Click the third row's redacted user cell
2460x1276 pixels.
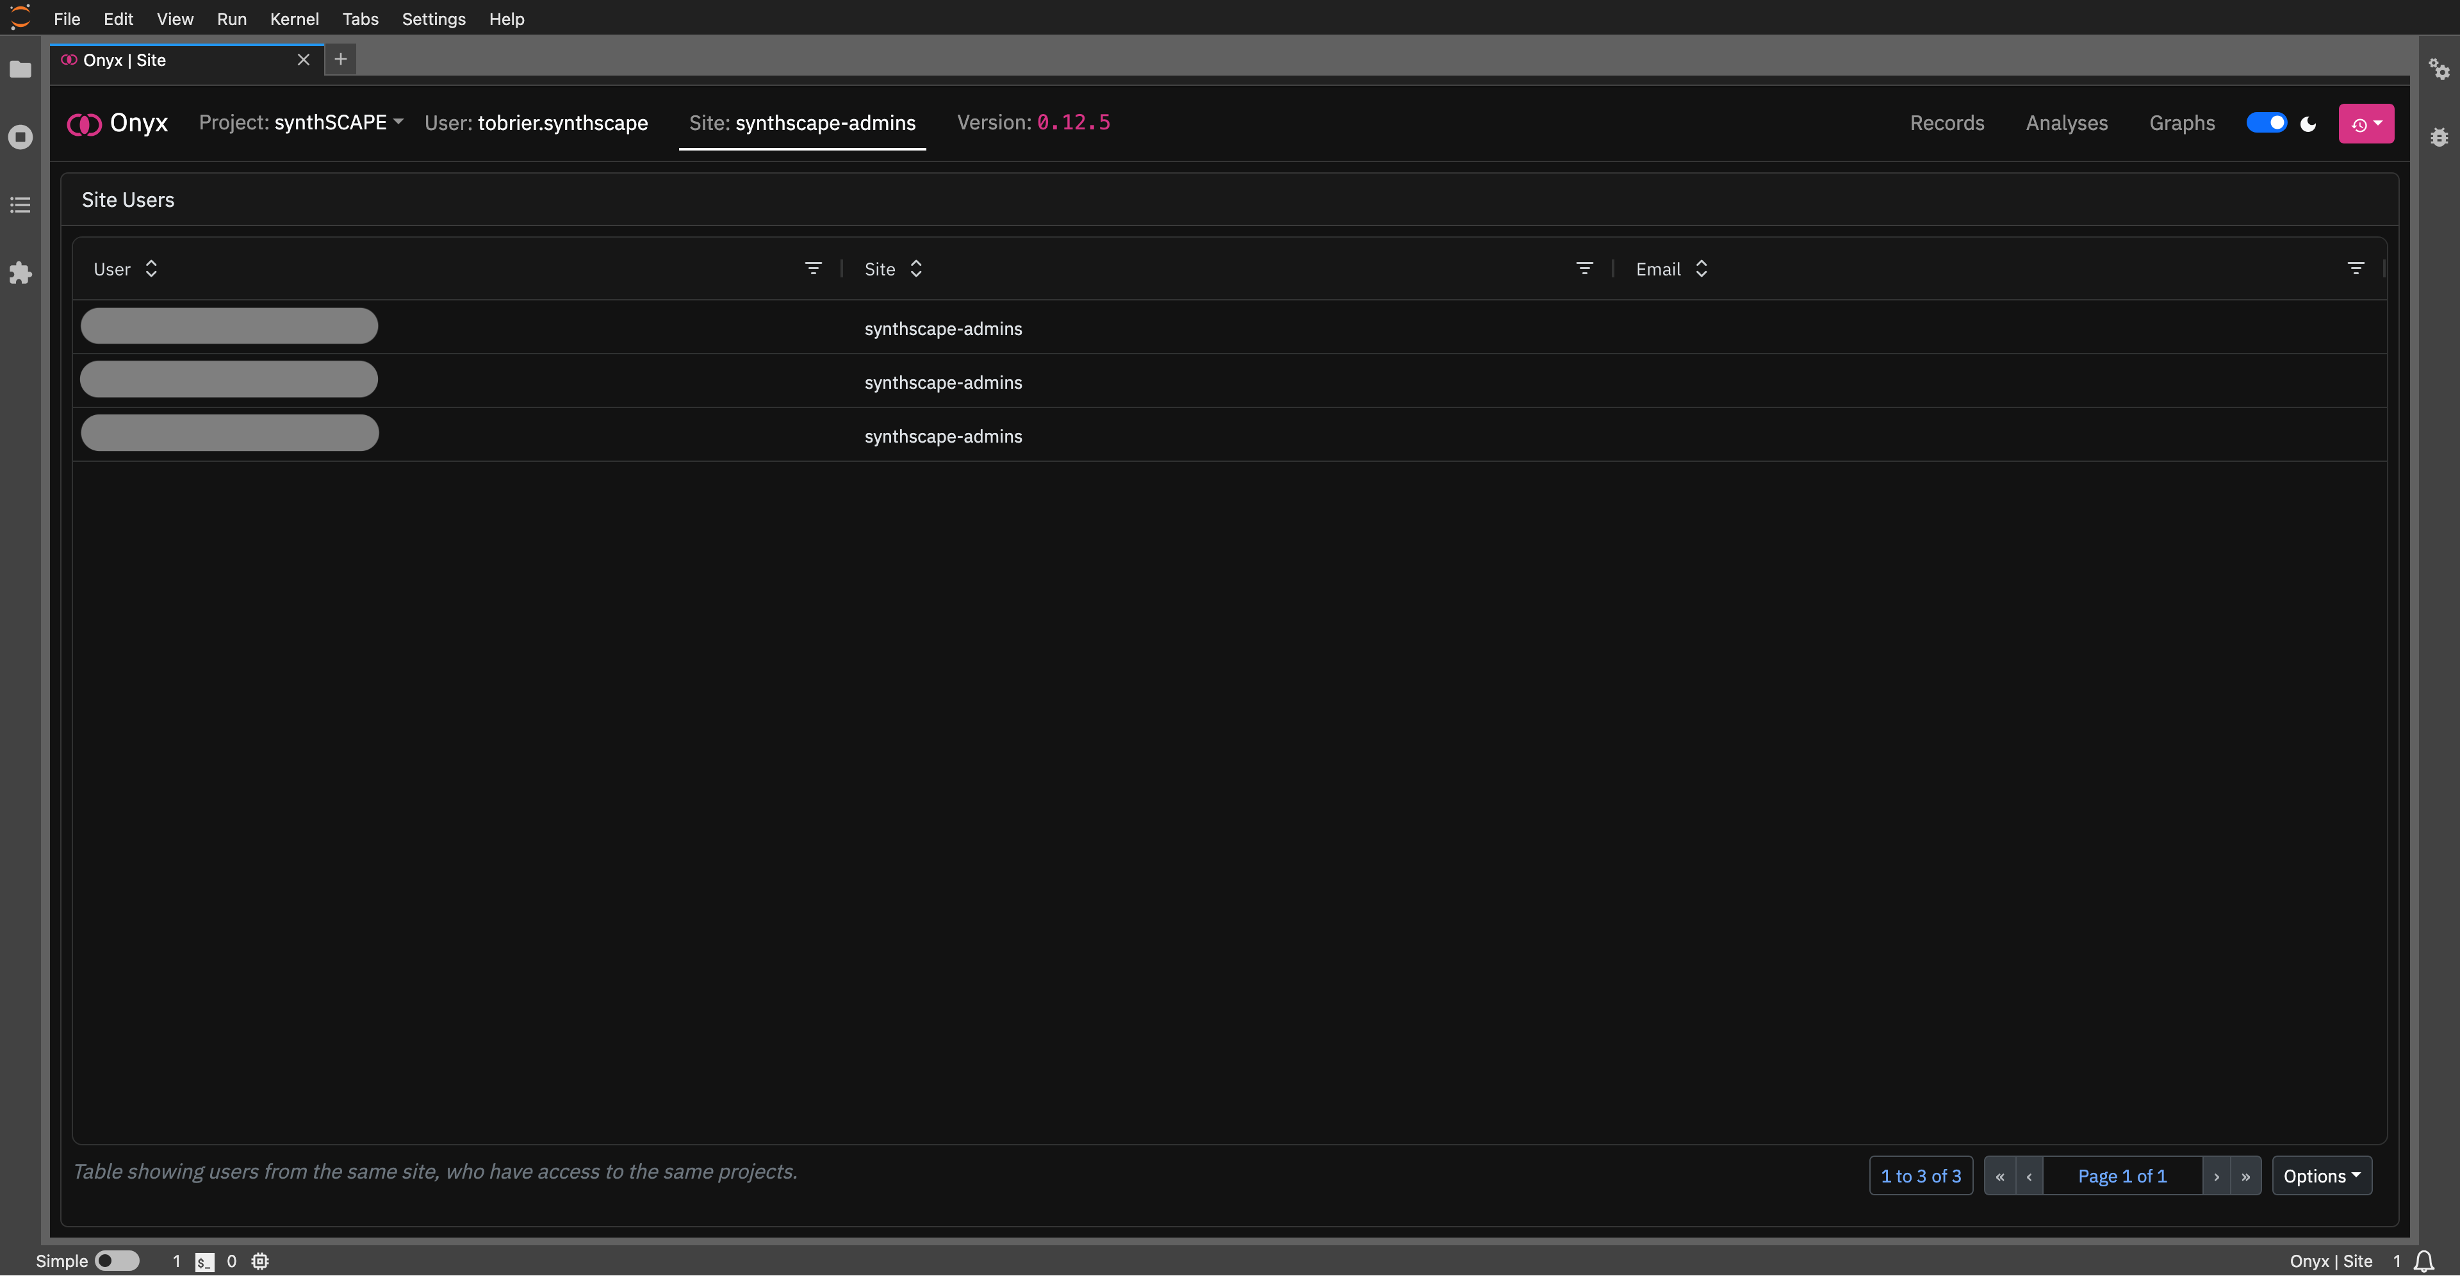tap(229, 432)
